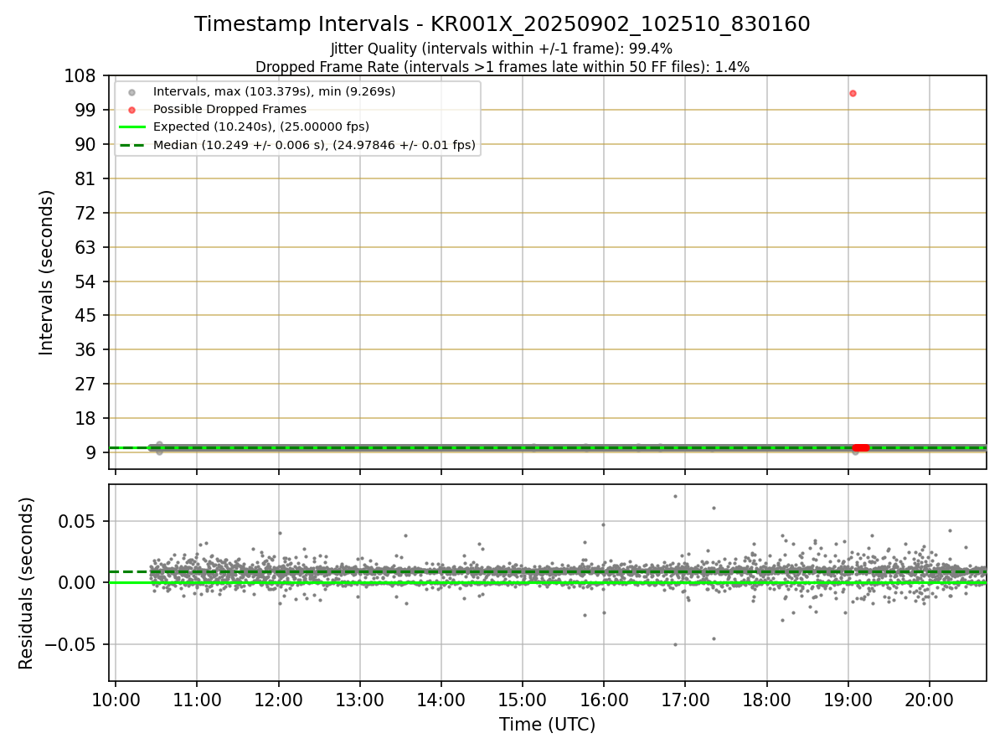Click the 13:00 time tick label
This screenshot has height=754, width=1005.
[x=359, y=700]
